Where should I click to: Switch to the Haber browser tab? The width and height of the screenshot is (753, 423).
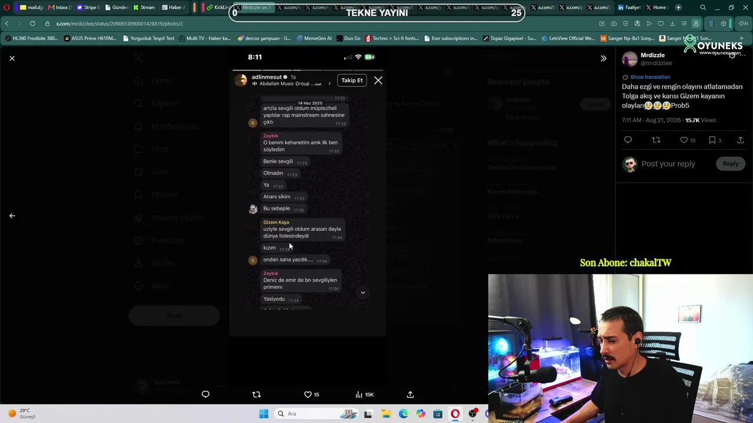(x=173, y=8)
